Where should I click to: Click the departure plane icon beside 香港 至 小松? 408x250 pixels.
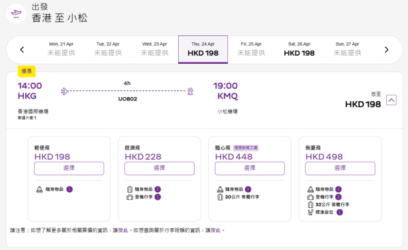point(16,14)
